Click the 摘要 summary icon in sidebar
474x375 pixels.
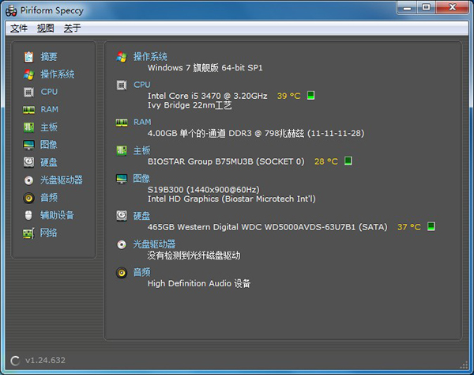pyautogui.click(x=28, y=57)
